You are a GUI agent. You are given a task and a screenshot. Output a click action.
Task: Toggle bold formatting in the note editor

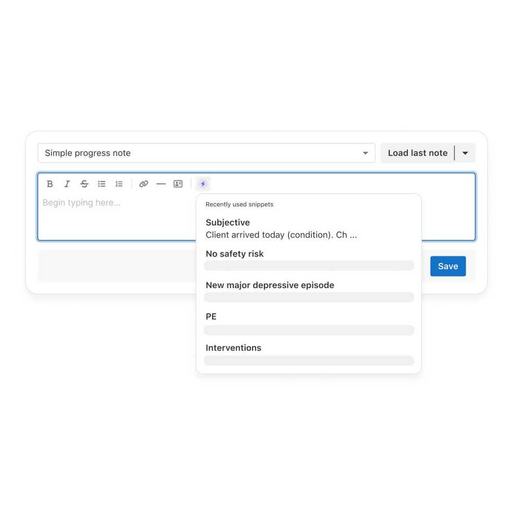[x=49, y=184]
